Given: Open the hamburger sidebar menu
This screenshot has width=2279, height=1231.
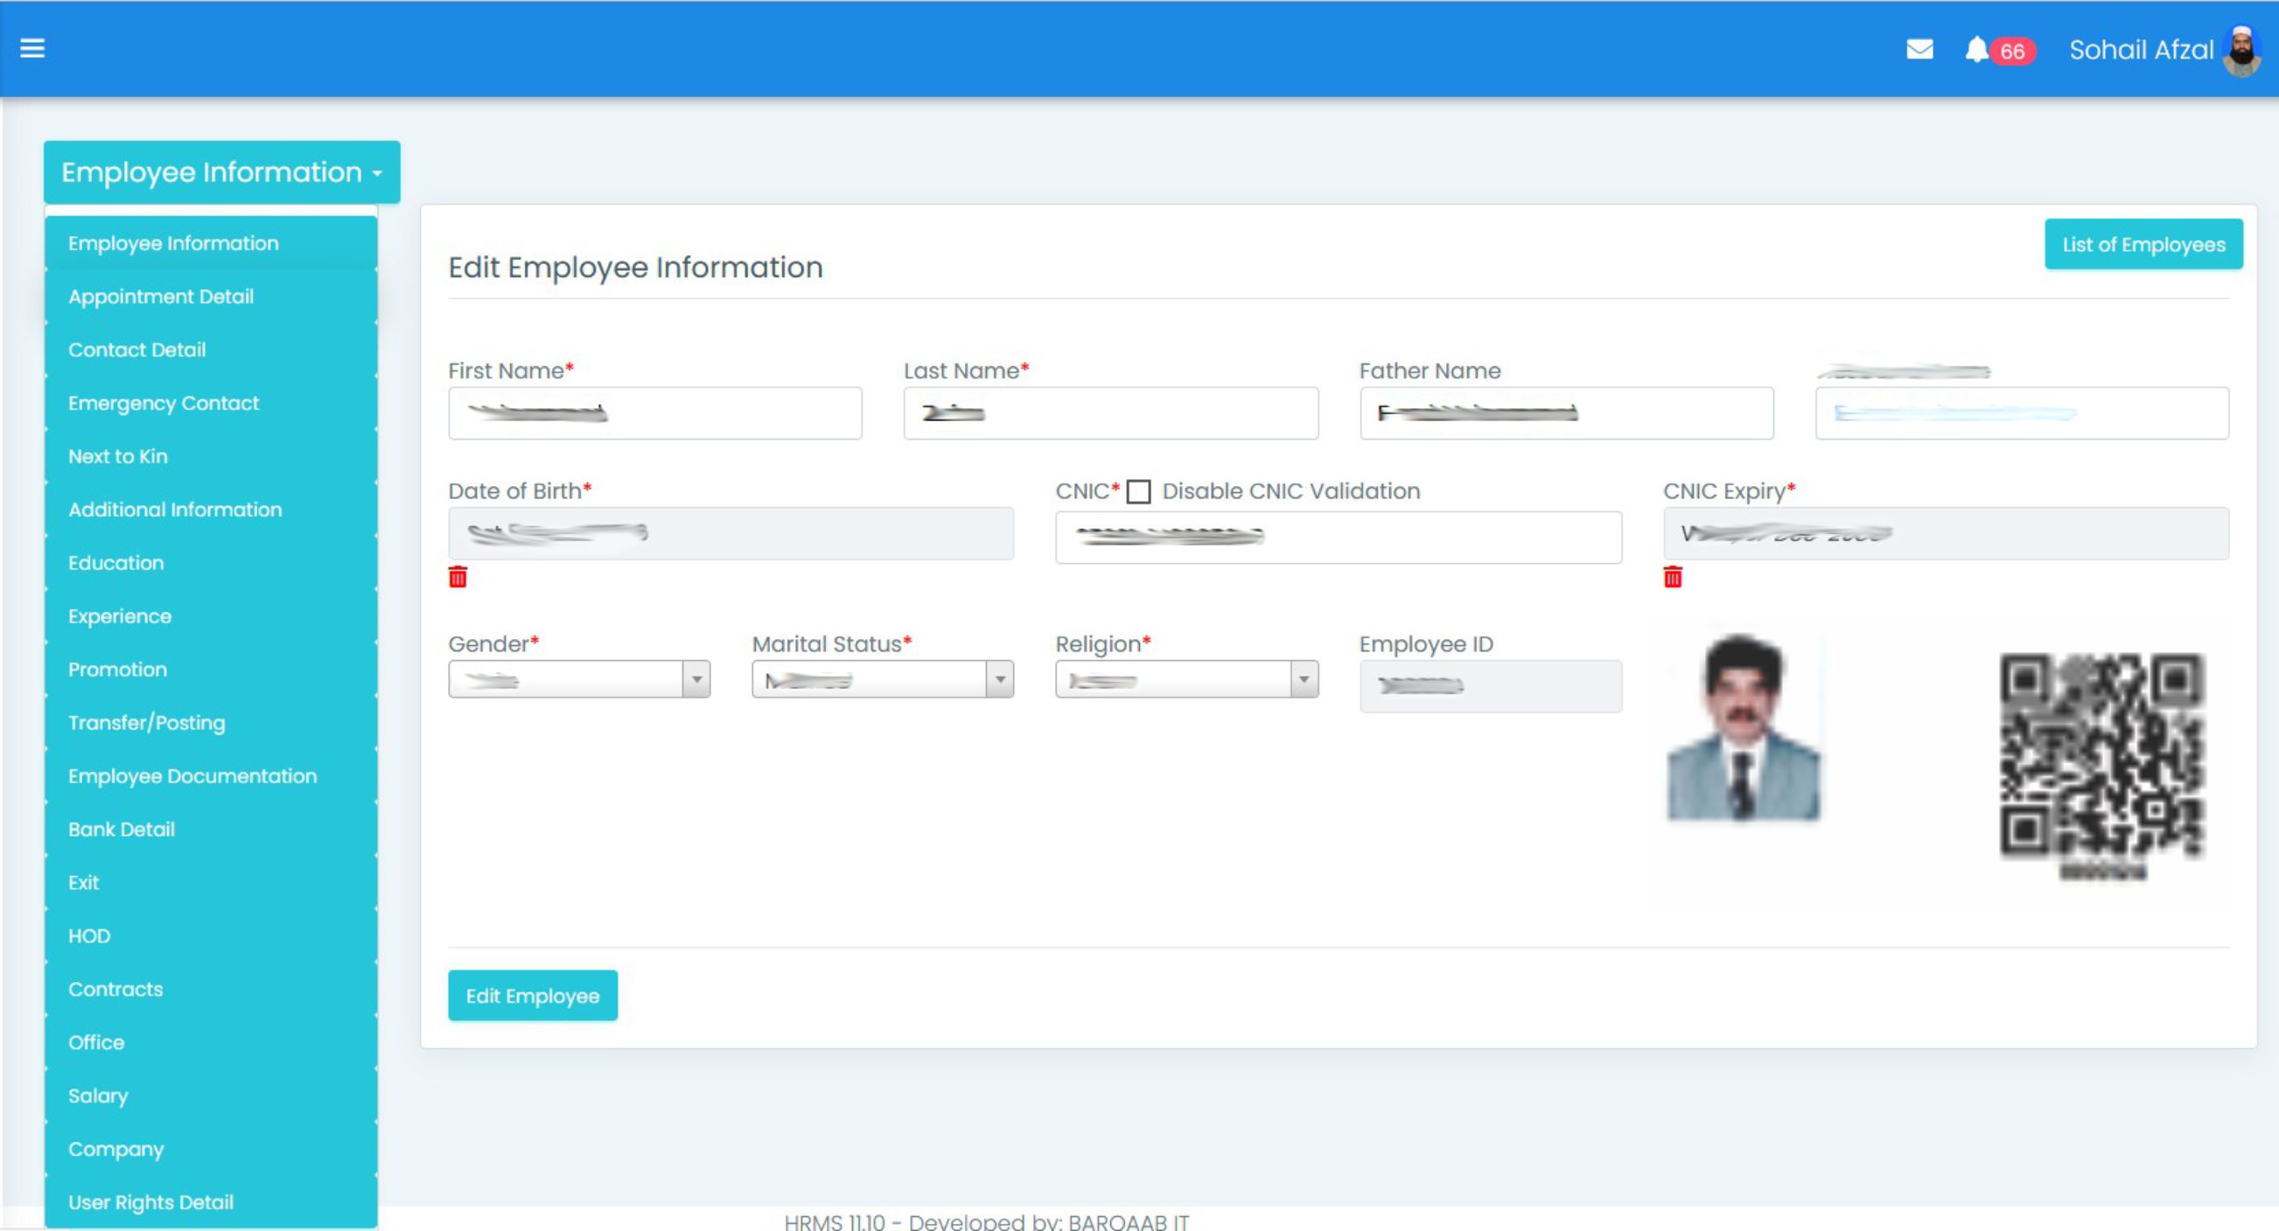Looking at the screenshot, I should click(32, 49).
